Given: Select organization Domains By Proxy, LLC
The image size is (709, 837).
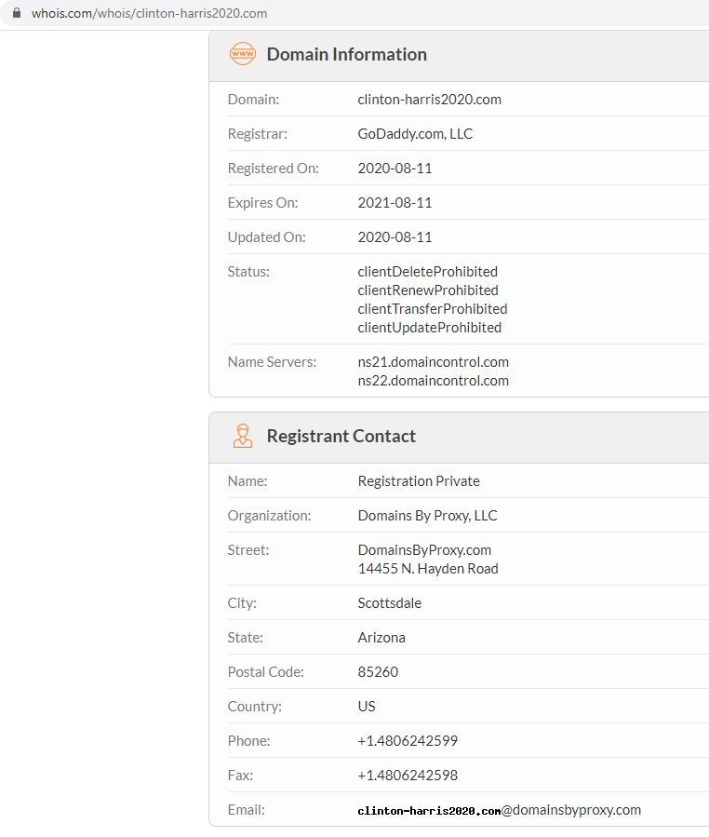Looking at the screenshot, I should coord(427,516).
